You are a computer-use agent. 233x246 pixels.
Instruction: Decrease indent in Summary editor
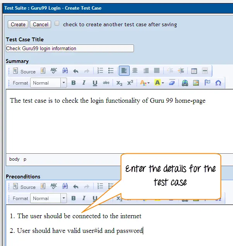tap(170, 71)
